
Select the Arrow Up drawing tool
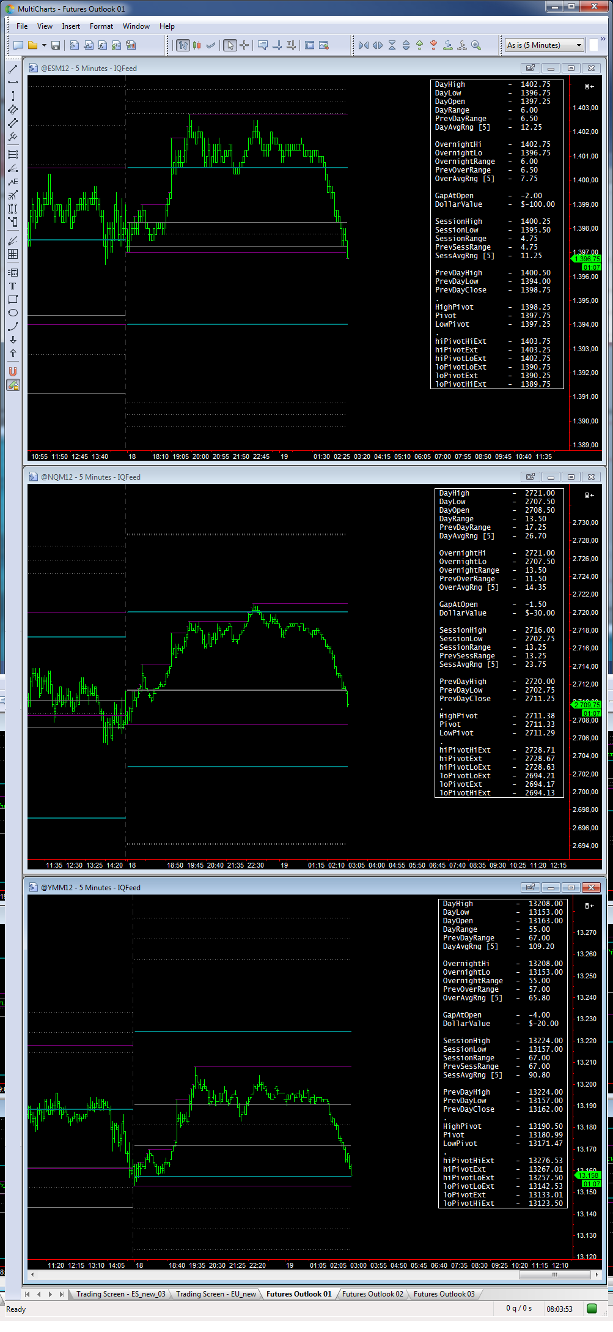coord(13,353)
